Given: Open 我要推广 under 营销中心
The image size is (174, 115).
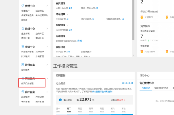Looking at the screenshot, I should (25, 11).
